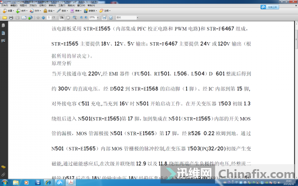Click the 签名 pen toolbar icon
Image resolution: width=298 pixels, height=186 pixels.
click(x=59, y=11)
